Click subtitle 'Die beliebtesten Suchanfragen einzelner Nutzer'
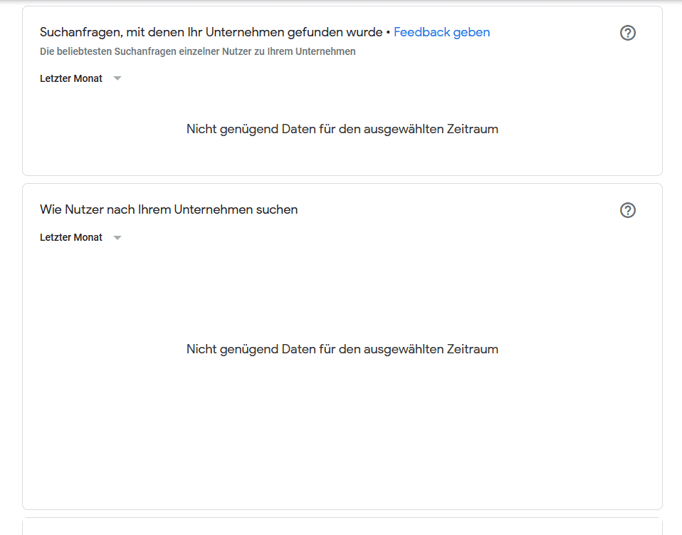The height and width of the screenshot is (535, 682). [x=197, y=51]
